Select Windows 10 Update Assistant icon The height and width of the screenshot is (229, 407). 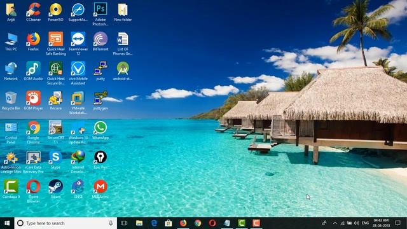[78, 132]
